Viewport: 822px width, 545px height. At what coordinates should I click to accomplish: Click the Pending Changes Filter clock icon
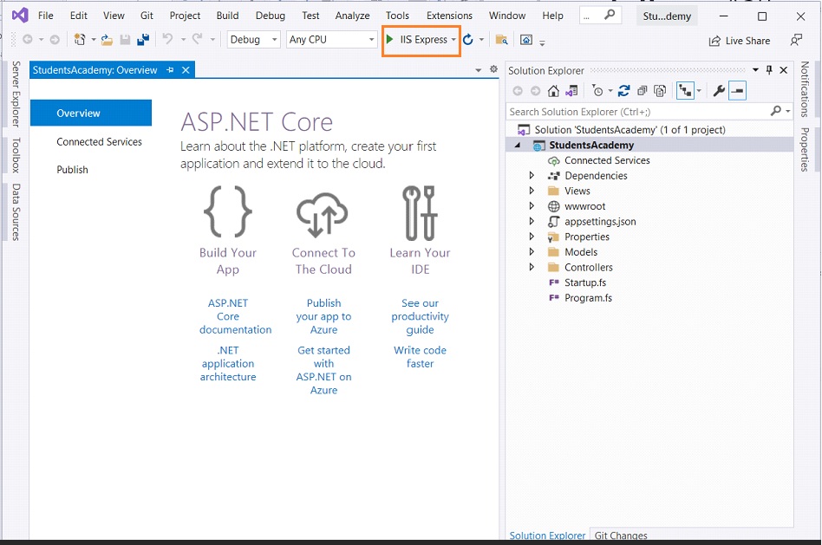click(x=597, y=91)
